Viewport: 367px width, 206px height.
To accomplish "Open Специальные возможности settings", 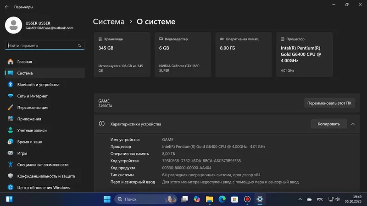I will click(x=44, y=165).
